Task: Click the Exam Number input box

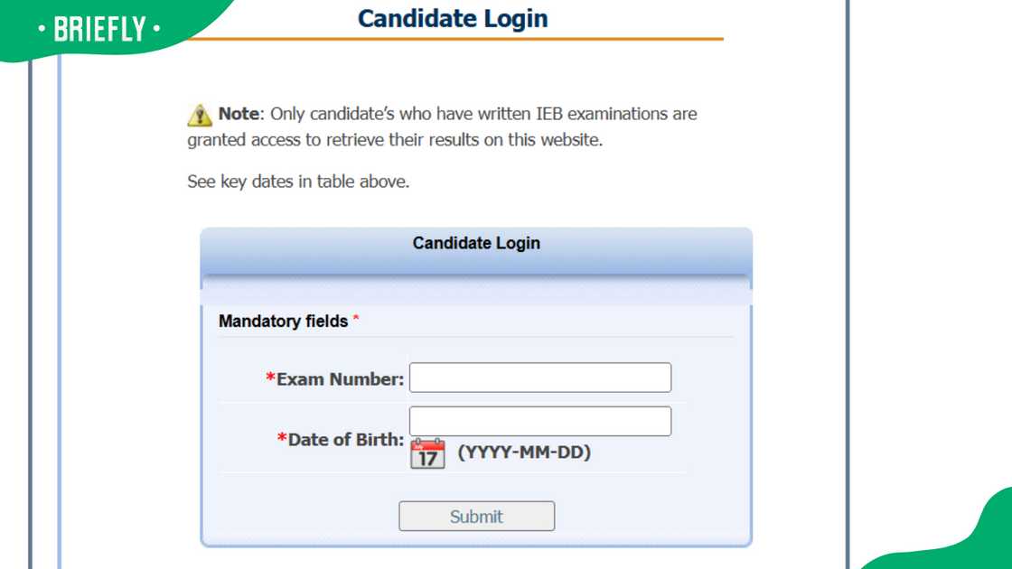Action: point(539,378)
